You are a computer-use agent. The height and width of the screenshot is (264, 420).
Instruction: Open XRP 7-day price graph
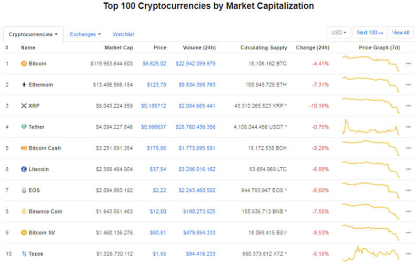371,105
